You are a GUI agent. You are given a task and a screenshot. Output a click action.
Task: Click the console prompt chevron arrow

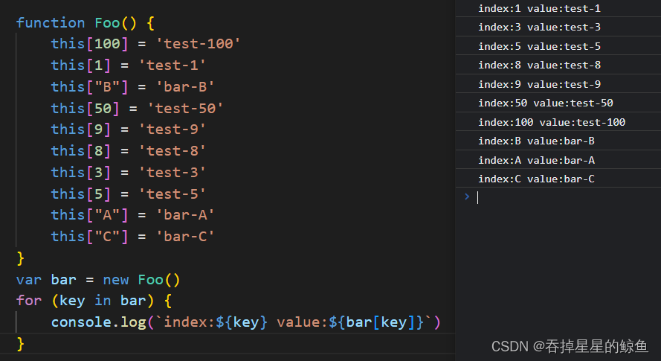(467, 197)
